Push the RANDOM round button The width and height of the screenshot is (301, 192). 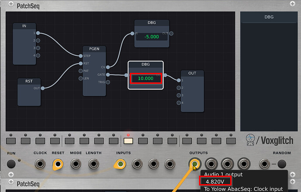coord(282,164)
